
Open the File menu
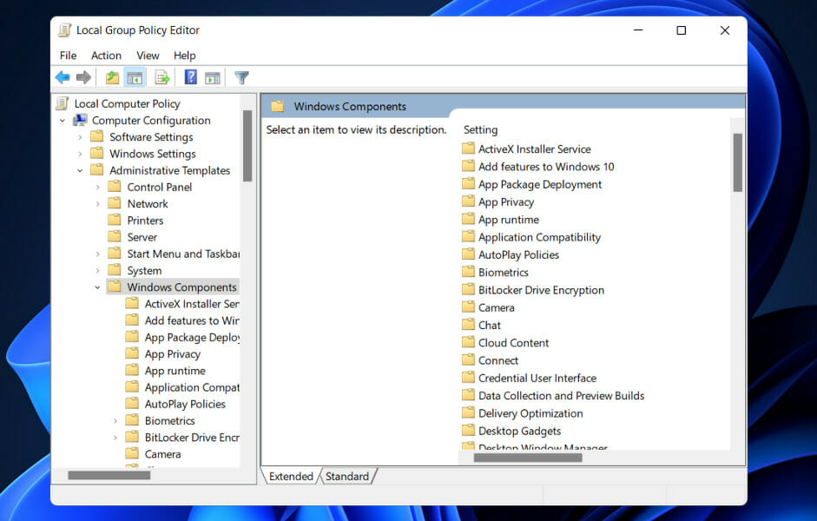69,56
